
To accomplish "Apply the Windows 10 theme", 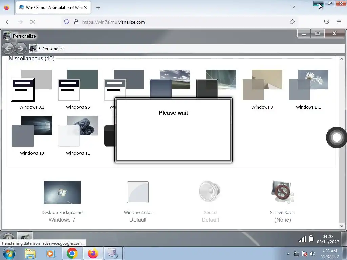I will (x=32, y=131).
